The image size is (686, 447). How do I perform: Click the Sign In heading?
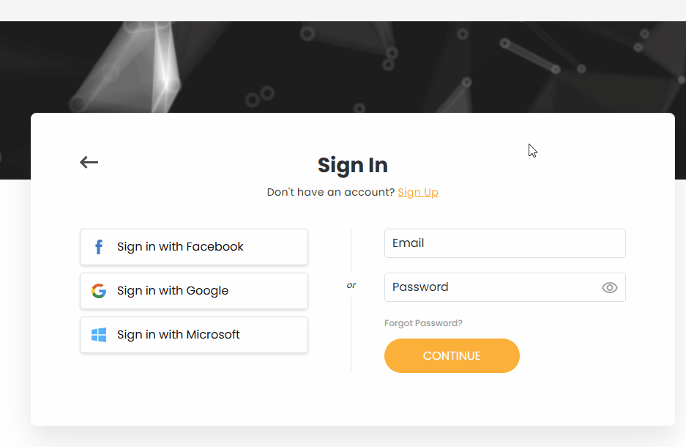pyautogui.click(x=352, y=166)
